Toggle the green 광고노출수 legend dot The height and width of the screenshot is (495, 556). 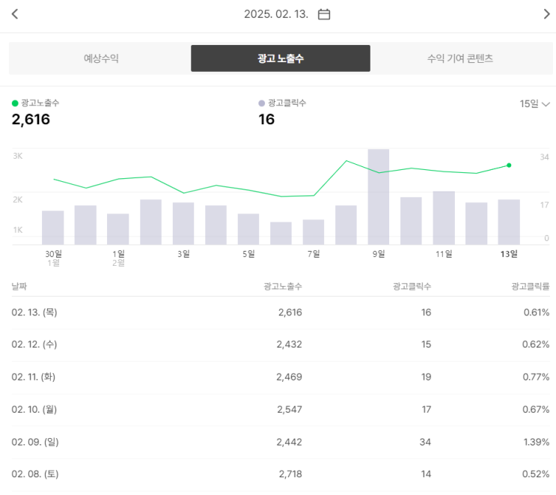coord(15,103)
